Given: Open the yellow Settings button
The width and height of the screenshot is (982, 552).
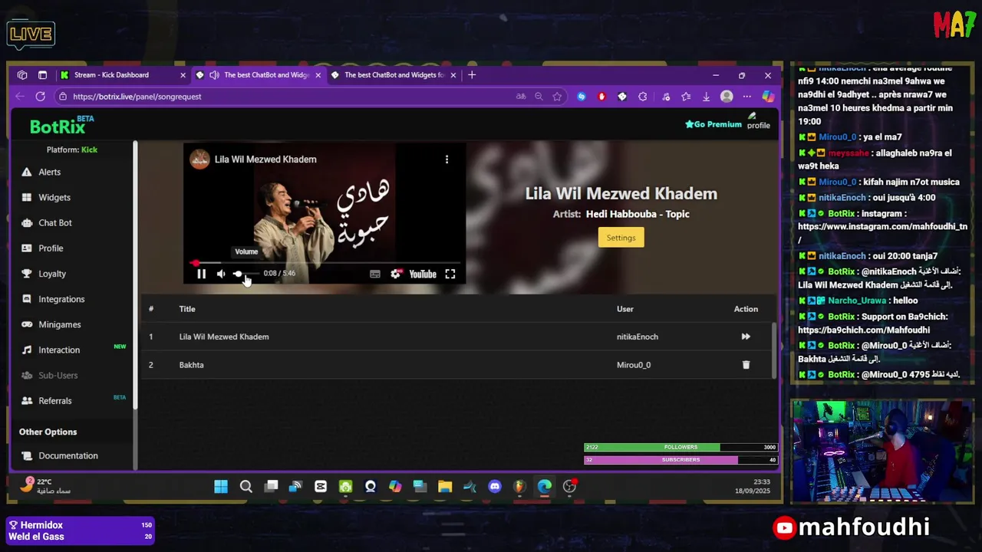Looking at the screenshot, I should tap(621, 238).
